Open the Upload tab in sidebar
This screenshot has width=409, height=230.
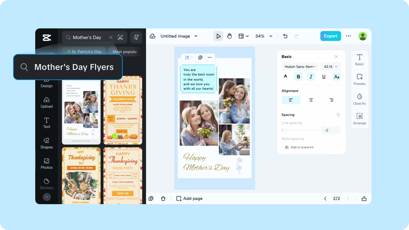pos(47,103)
